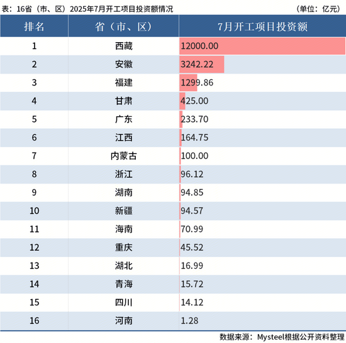Click rank number 12 for 重庆
Screen dimensions: 346x343
tap(35, 248)
